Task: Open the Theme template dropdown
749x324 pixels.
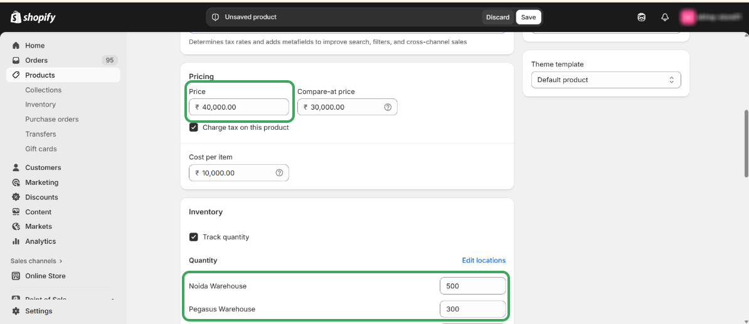Action: pyautogui.click(x=605, y=80)
